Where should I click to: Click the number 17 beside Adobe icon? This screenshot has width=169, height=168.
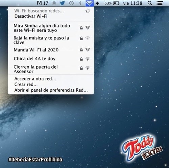[x=46, y=3]
